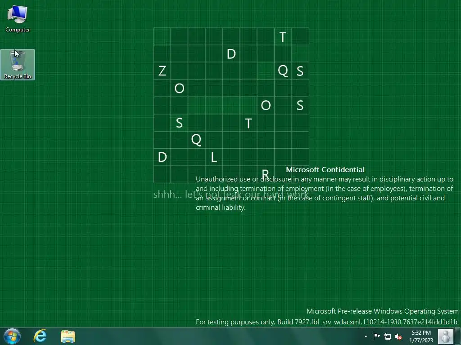Click the muted volume speaker icon
The width and height of the screenshot is (461, 345).
click(x=398, y=337)
